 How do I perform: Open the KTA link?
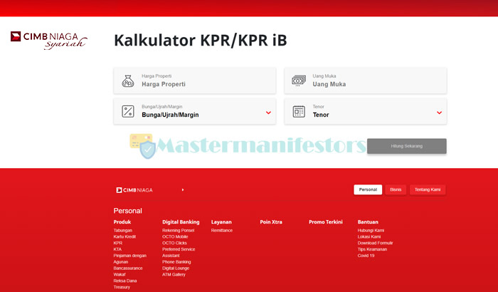(x=117, y=249)
